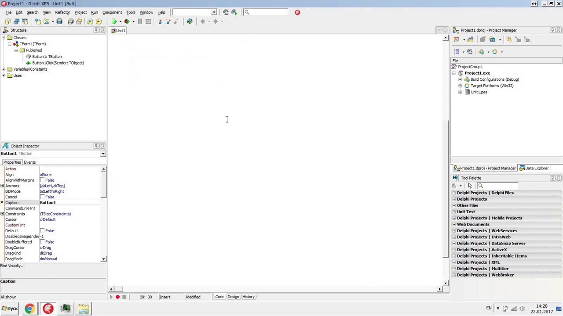
Task: Toggle the AlignWithMargins False checkbox
Action: [x=42, y=180]
